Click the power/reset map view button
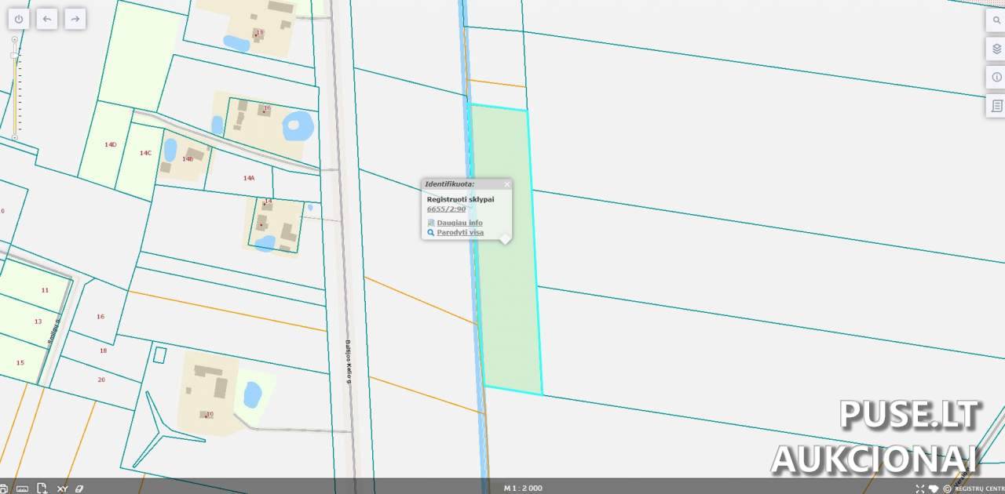The height and width of the screenshot is (494, 1005). pyautogui.click(x=19, y=19)
